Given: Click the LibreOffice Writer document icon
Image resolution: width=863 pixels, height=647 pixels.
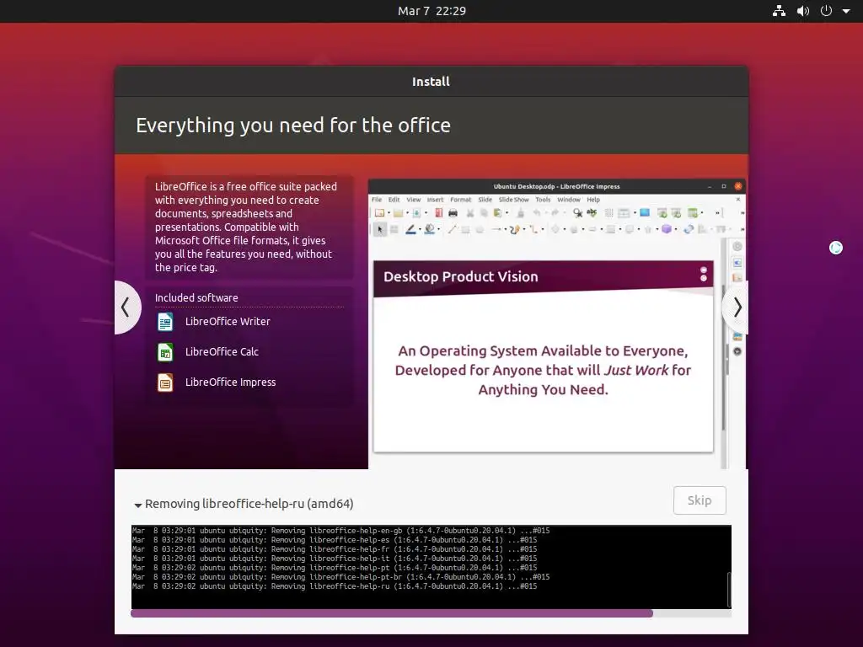Looking at the screenshot, I should coord(165,321).
